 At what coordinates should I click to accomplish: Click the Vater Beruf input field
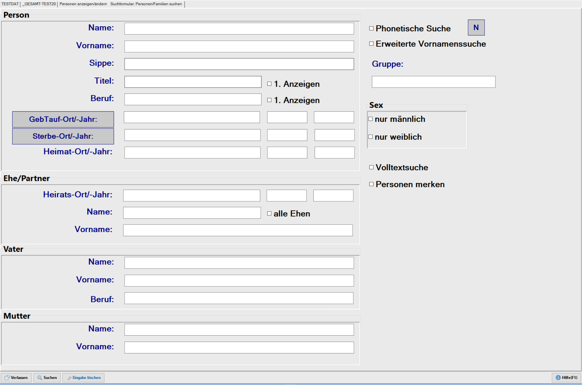pos(239,298)
